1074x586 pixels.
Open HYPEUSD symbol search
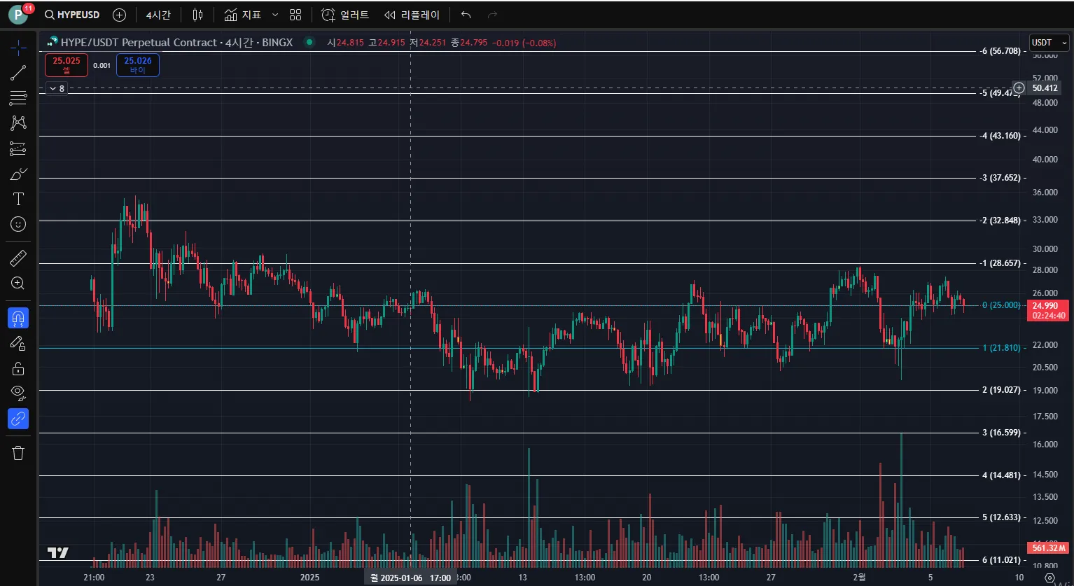(73, 15)
